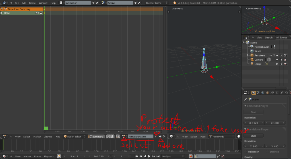
Task: Open the Key menu in dope sheet
Action: (x=58, y=137)
